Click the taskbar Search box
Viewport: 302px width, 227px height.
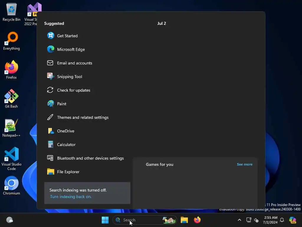[145, 220]
